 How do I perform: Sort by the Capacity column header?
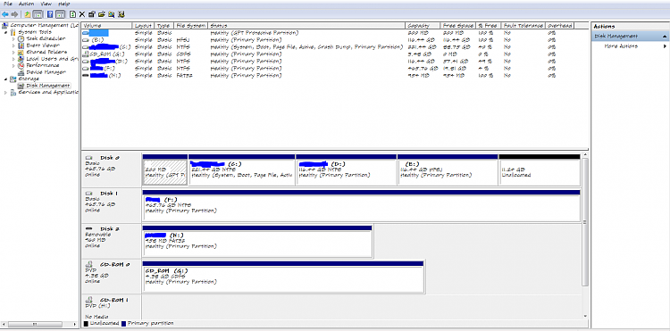[423, 26]
